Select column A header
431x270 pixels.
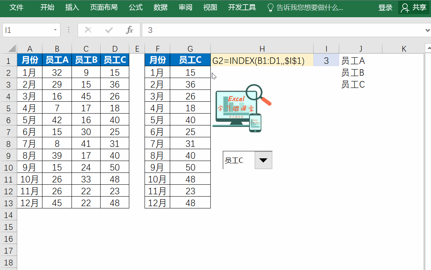[x=30, y=49]
